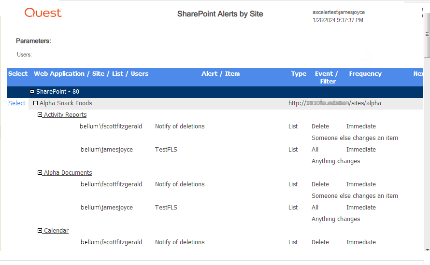Open the Alpha Documents list link
The image size is (430, 265).
[x=68, y=173]
